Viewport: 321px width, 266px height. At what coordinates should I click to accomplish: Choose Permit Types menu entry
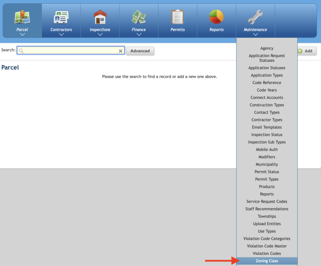[x=267, y=179]
